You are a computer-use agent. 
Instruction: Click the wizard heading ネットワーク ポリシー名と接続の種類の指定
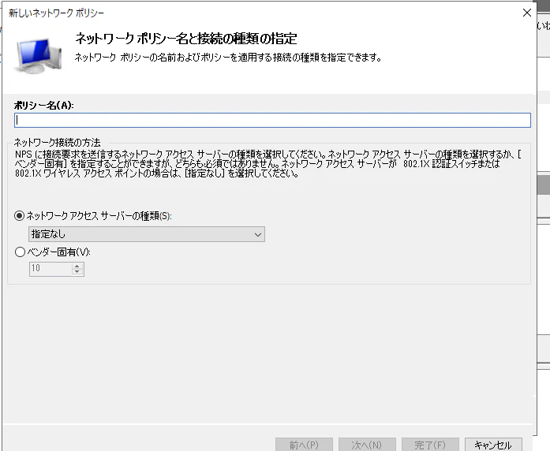point(186,38)
